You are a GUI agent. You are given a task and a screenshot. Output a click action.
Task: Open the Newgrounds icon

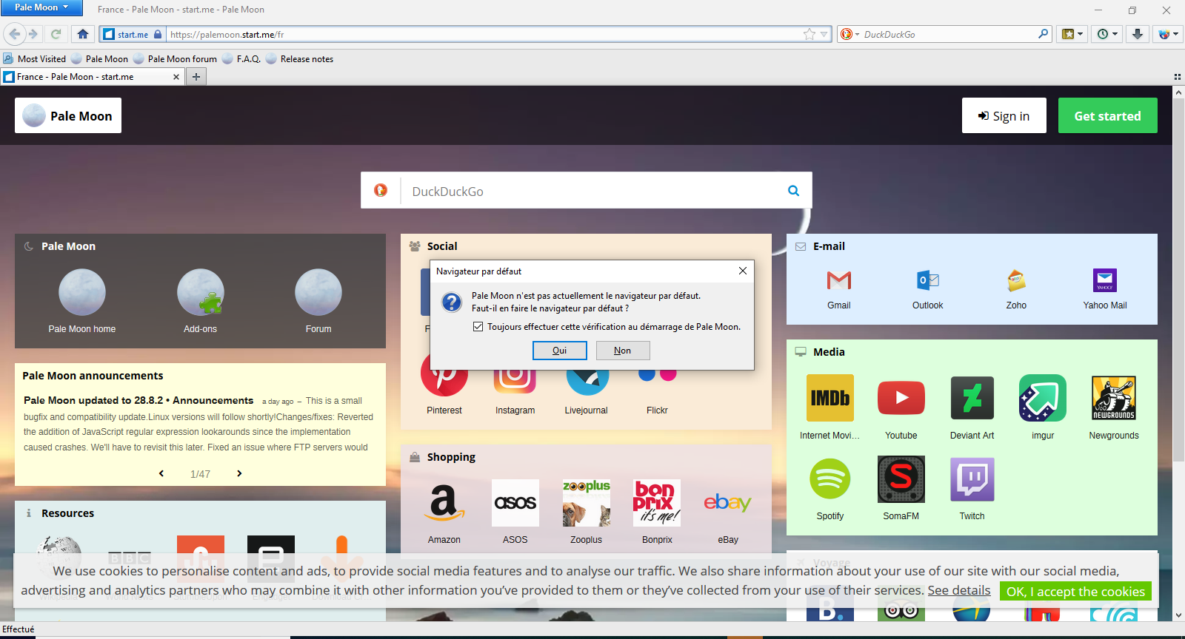pyautogui.click(x=1114, y=398)
